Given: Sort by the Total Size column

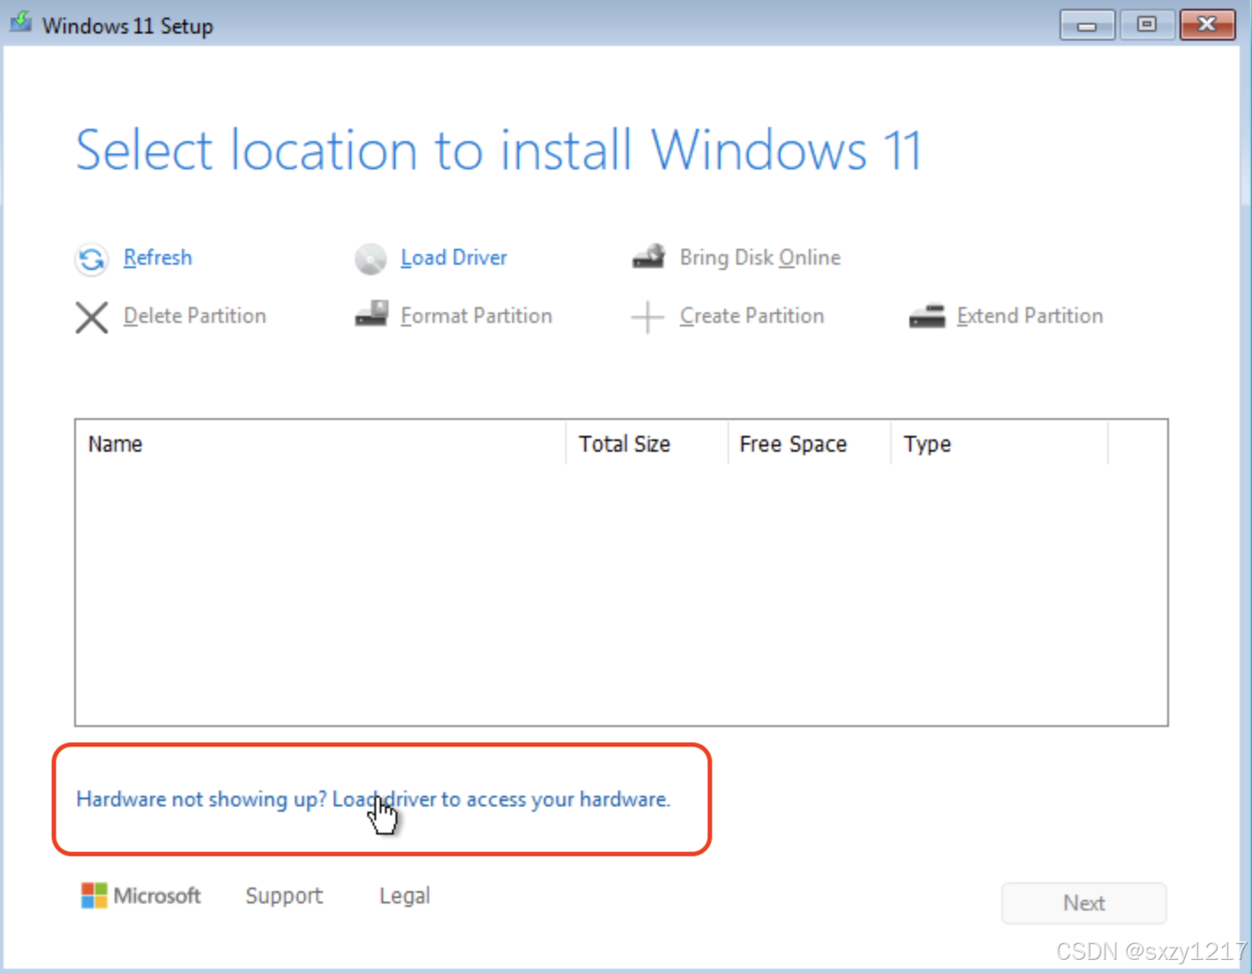Looking at the screenshot, I should click(624, 444).
